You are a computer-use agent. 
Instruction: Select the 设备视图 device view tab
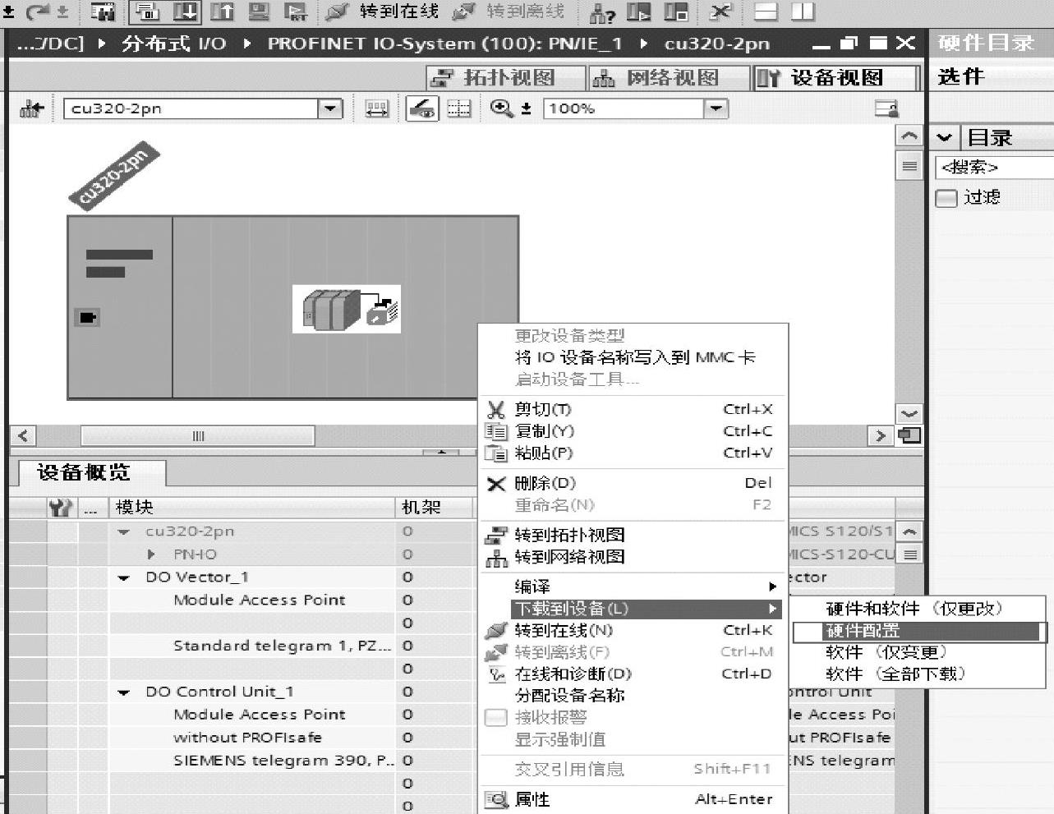(x=835, y=78)
